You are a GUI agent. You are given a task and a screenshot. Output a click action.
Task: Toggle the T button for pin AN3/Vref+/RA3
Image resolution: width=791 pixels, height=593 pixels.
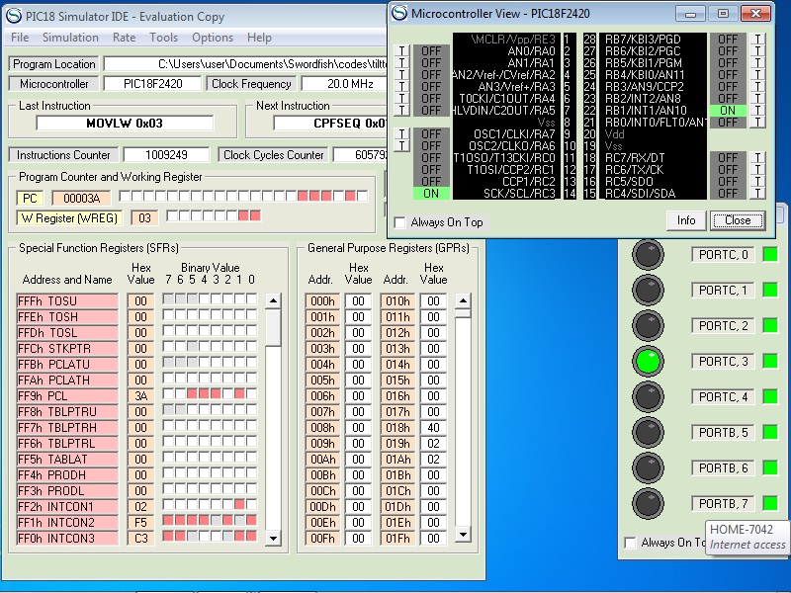(401, 87)
